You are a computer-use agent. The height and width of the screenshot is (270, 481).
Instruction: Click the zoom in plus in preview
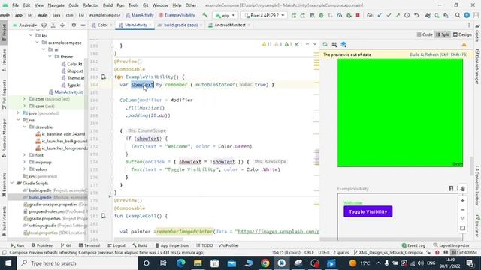pyautogui.click(x=463, y=201)
